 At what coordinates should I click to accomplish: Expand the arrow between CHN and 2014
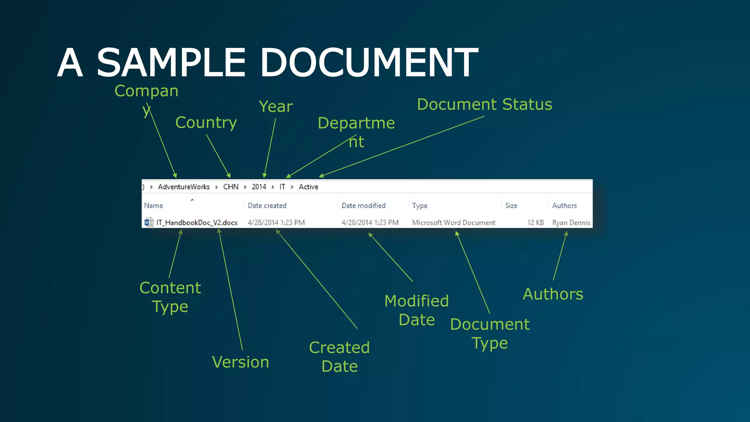(x=245, y=187)
